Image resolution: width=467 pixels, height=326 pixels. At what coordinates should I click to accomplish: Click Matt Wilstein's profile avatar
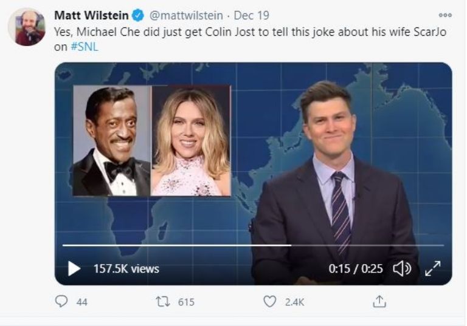26,27
